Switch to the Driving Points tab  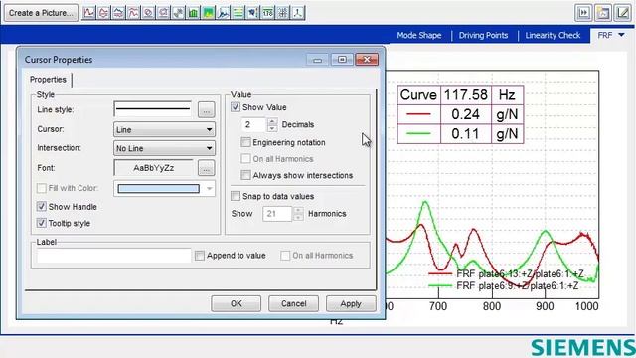pyautogui.click(x=483, y=36)
